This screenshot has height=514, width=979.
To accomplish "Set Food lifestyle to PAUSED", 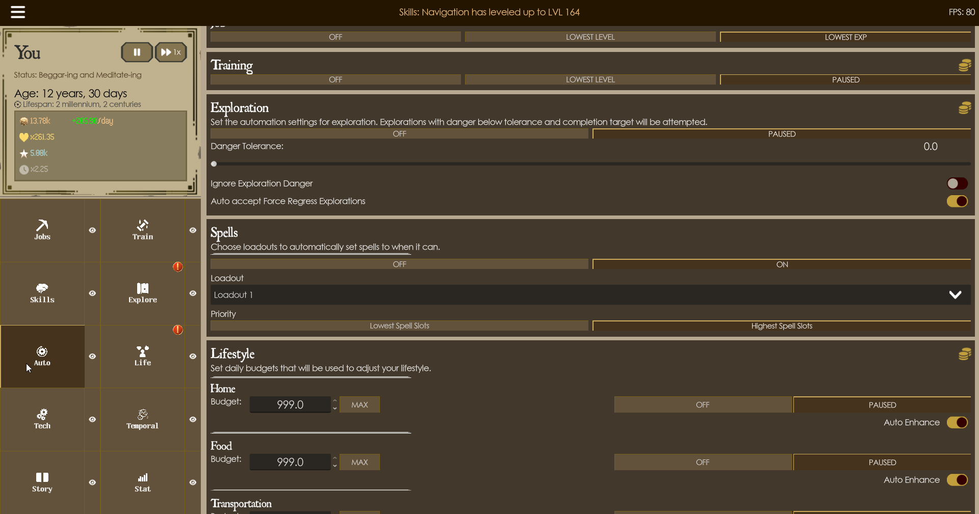I will pos(882,462).
